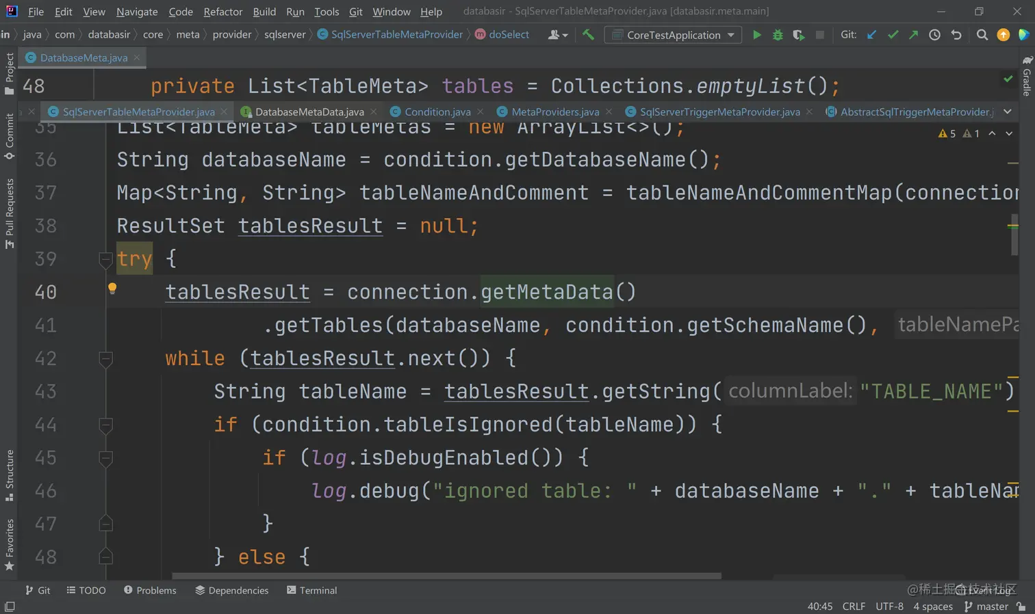Run CoreTestApplication with coverage
Viewport: 1035px width, 614px height.
click(x=799, y=35)
